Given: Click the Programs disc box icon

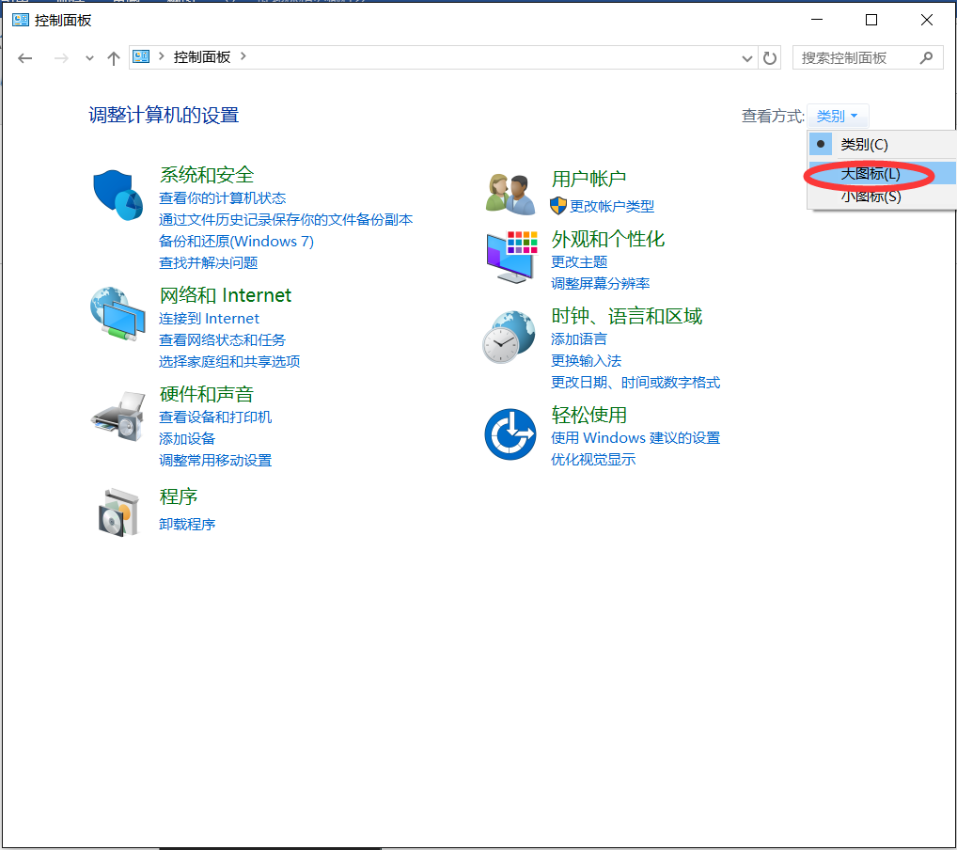Looking at the screenshot, I should [x=118, y=512].
